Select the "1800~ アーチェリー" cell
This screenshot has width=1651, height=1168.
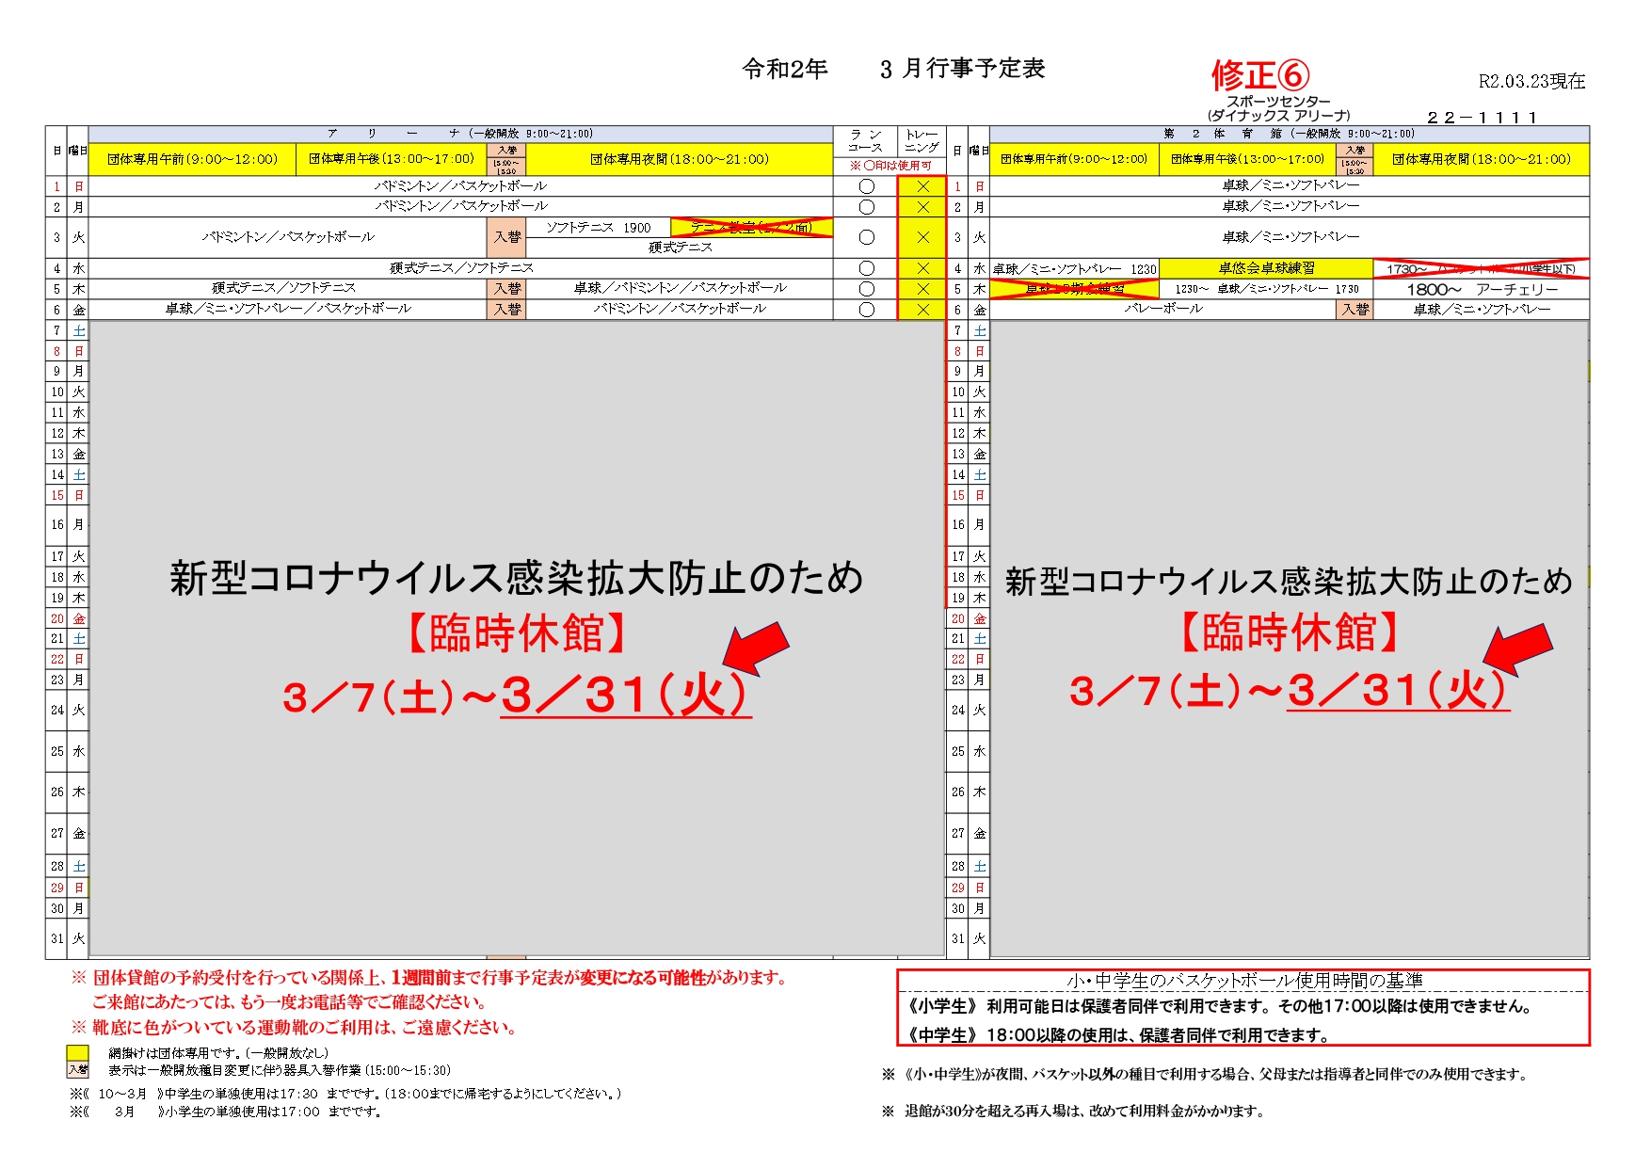pos(1482,289)
